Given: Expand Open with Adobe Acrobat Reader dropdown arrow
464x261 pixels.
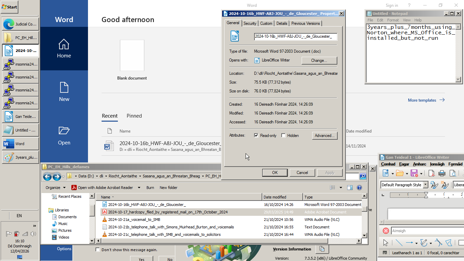Looking at the screenshot, I should pos(139,188).
